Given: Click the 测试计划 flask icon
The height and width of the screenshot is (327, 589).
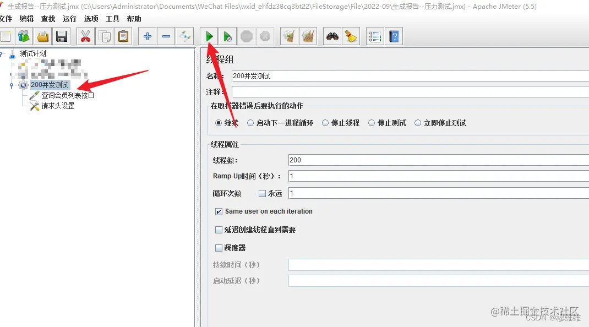Looking at the screenshot, I should pos(13,54).
